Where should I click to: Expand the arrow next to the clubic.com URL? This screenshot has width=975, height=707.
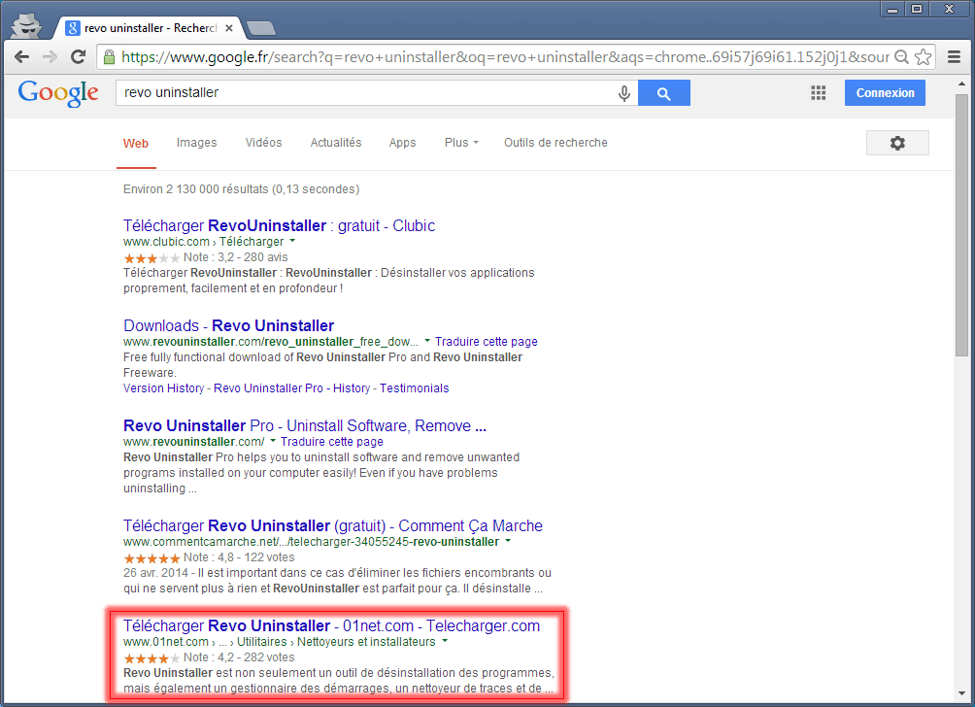tap(292, 241)
